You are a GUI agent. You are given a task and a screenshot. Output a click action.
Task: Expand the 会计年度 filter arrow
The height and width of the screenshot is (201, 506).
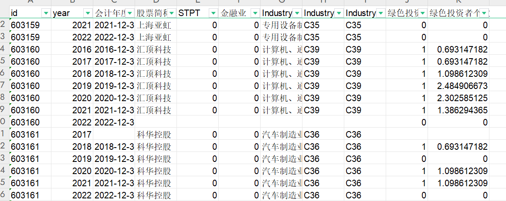pyautogui.click(x=129, y=13)
